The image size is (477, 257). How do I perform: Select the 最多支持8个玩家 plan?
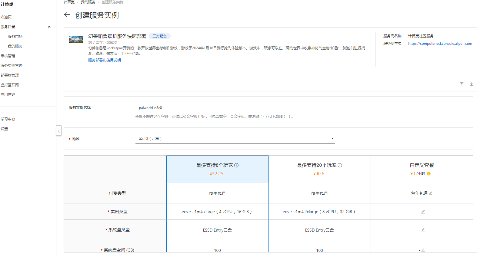(217, 169)
